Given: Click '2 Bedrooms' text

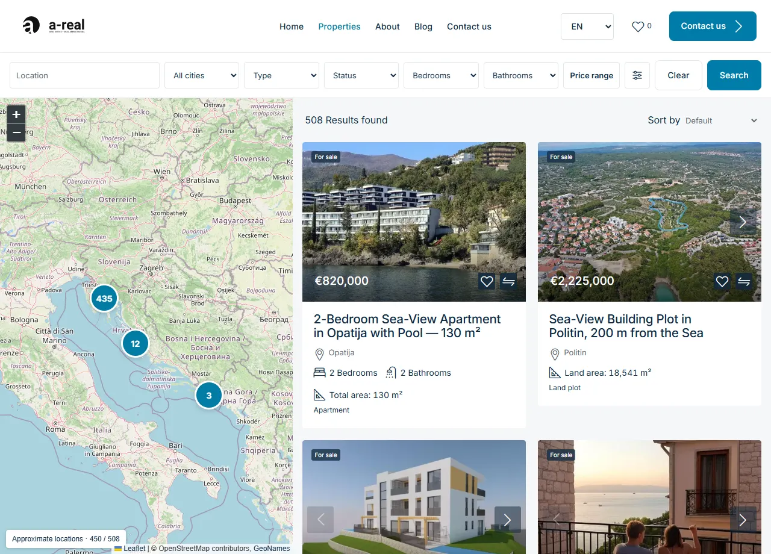Looking at the screenshot, I should coord(354,373).
